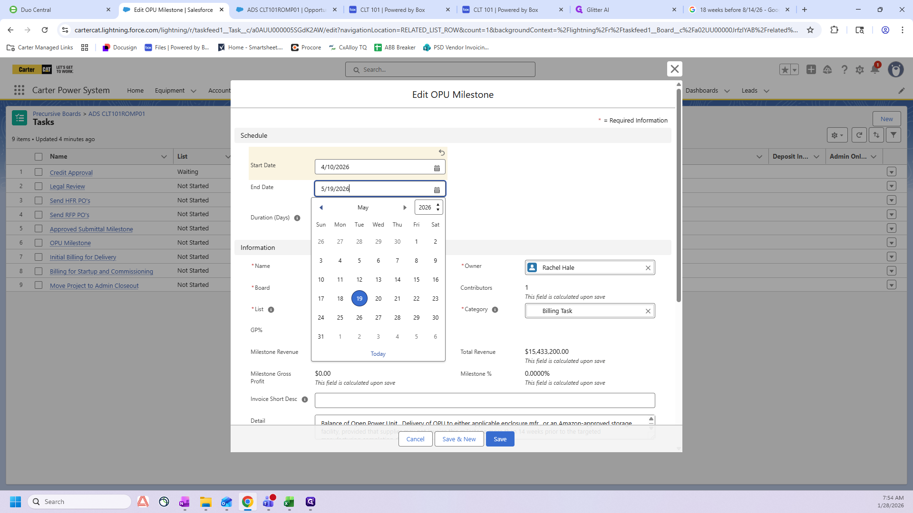Check the Credit Approval row checkbox
Image resolution: width=913 pixels, height=513 pixels.
pos(39,172)
